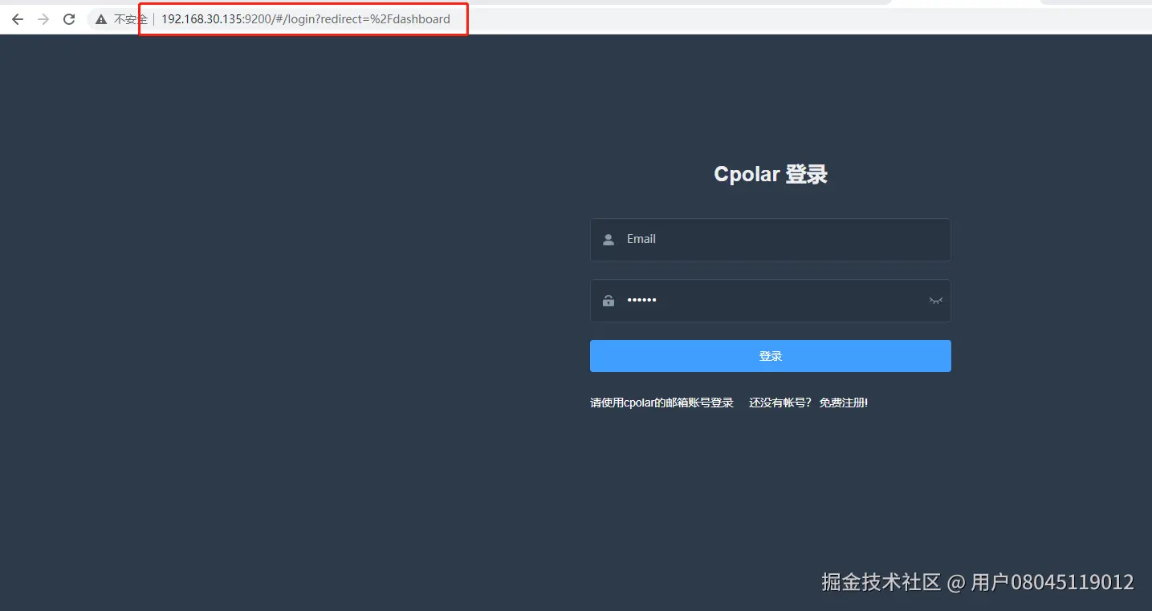Toggle password visibility with the eye icon
The width and height of the screenshot is (1152, 611).
935,301
